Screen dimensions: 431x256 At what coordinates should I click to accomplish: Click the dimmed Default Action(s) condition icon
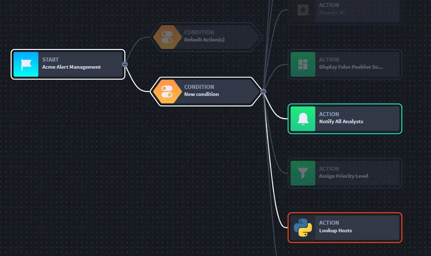coord(167,37)
